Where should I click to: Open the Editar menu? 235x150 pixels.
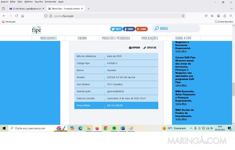(x=13, y=2)
